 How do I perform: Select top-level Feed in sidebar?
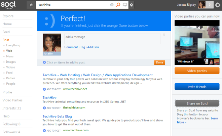(6, 32)
